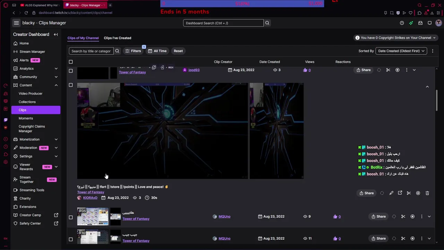
Task: Expand the jood93 clip row chevron
Action: point(414,70)
